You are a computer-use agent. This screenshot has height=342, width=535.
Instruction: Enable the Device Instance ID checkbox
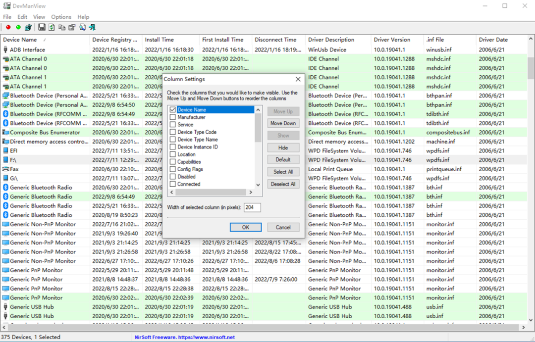click(173, 147)
